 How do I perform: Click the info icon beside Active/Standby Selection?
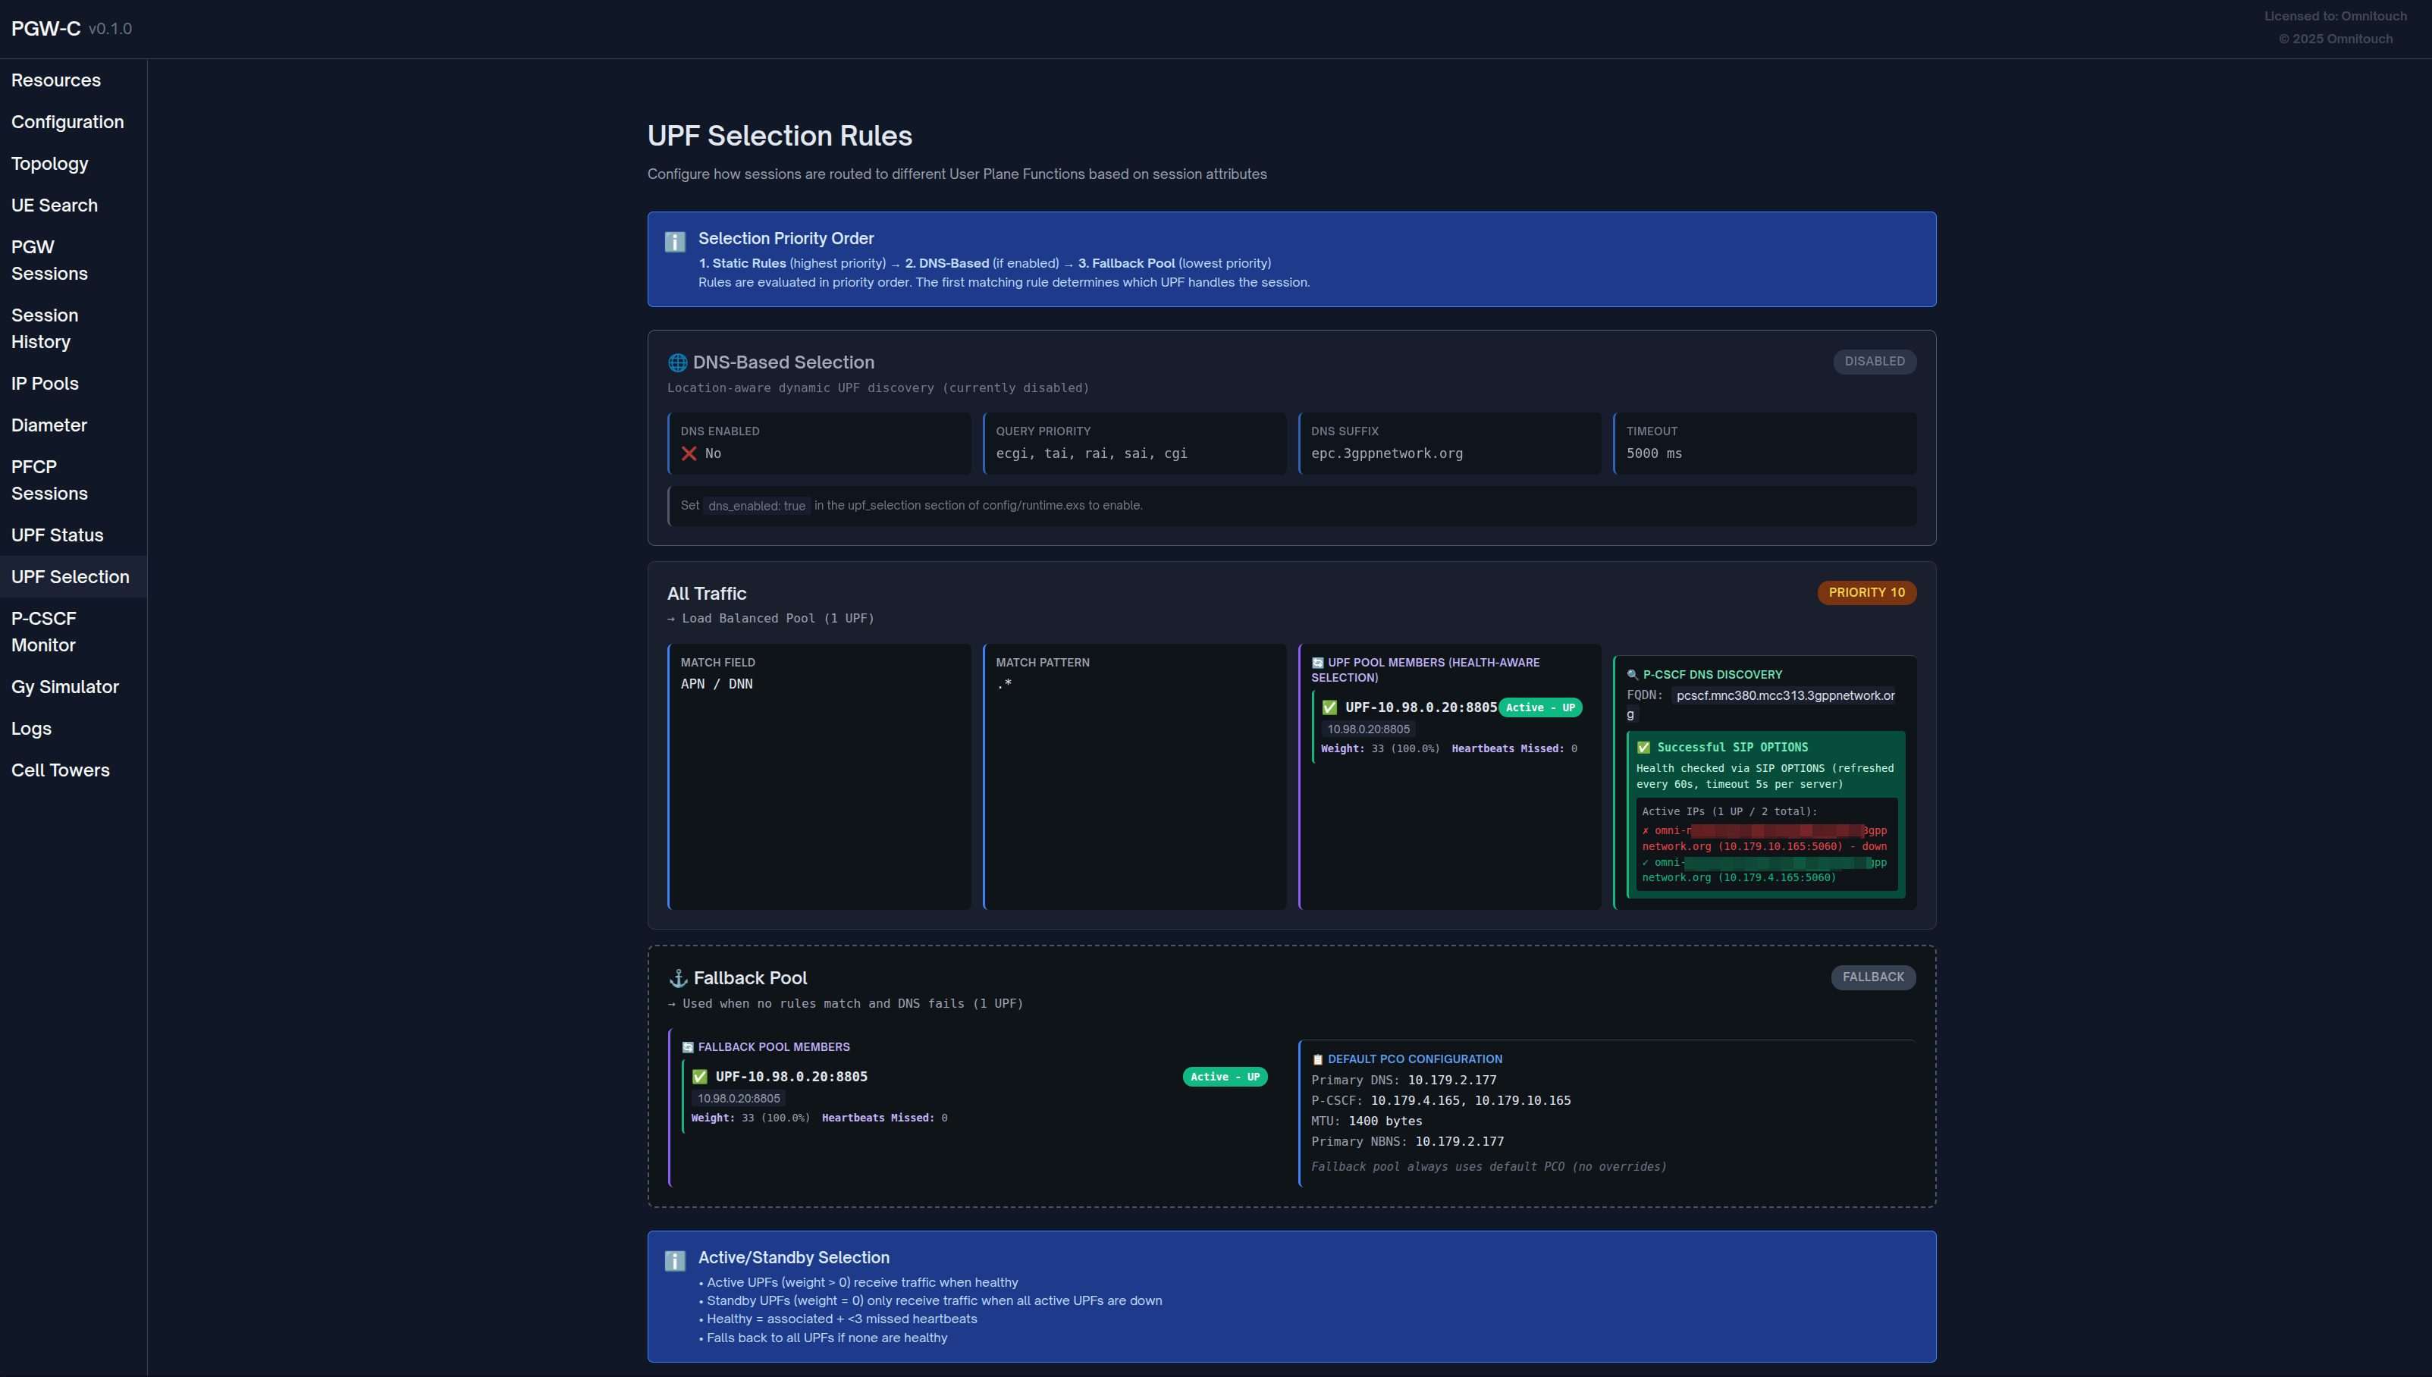pos(675,1261)
